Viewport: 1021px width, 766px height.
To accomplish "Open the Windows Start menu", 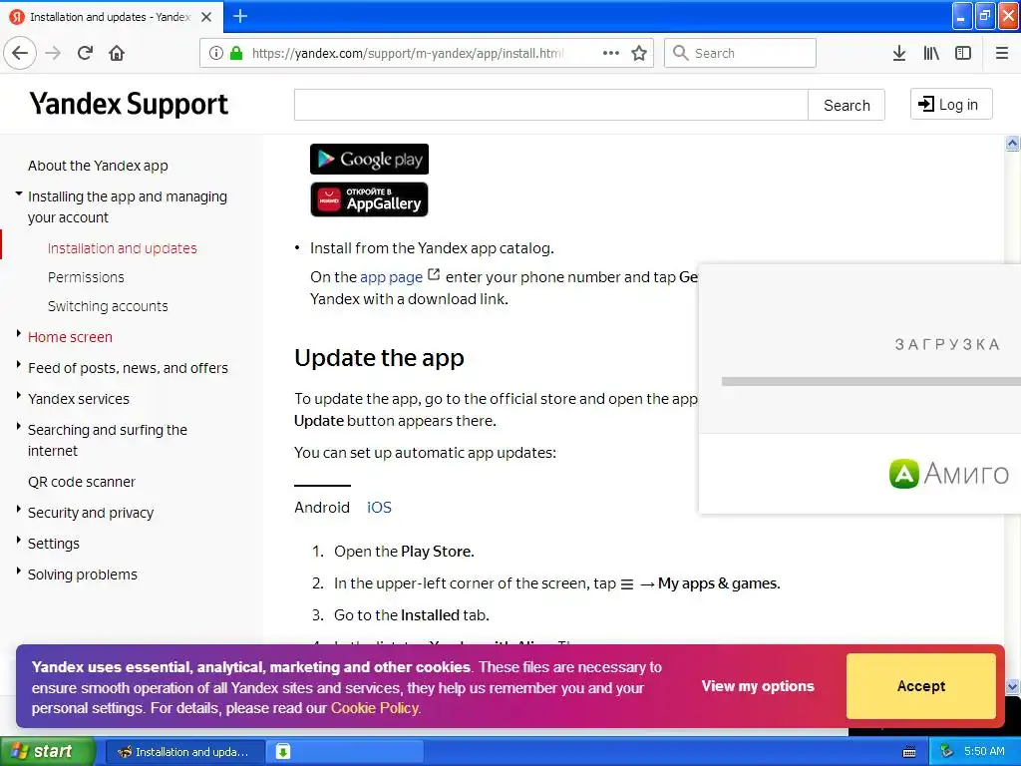I will coord(48,752).
